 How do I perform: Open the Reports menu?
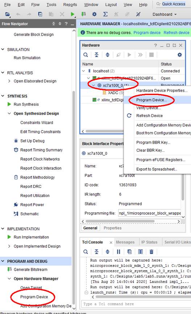coord(70,5)
